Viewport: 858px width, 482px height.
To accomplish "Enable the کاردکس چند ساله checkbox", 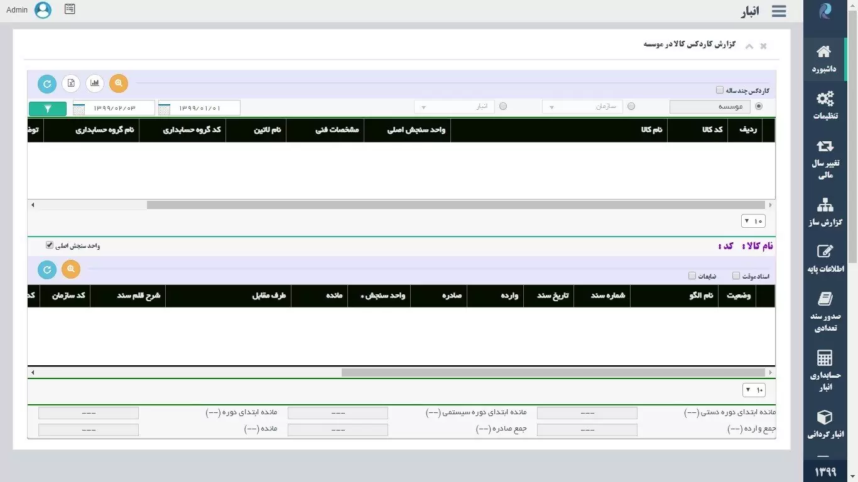I will (x=720, y=90).
